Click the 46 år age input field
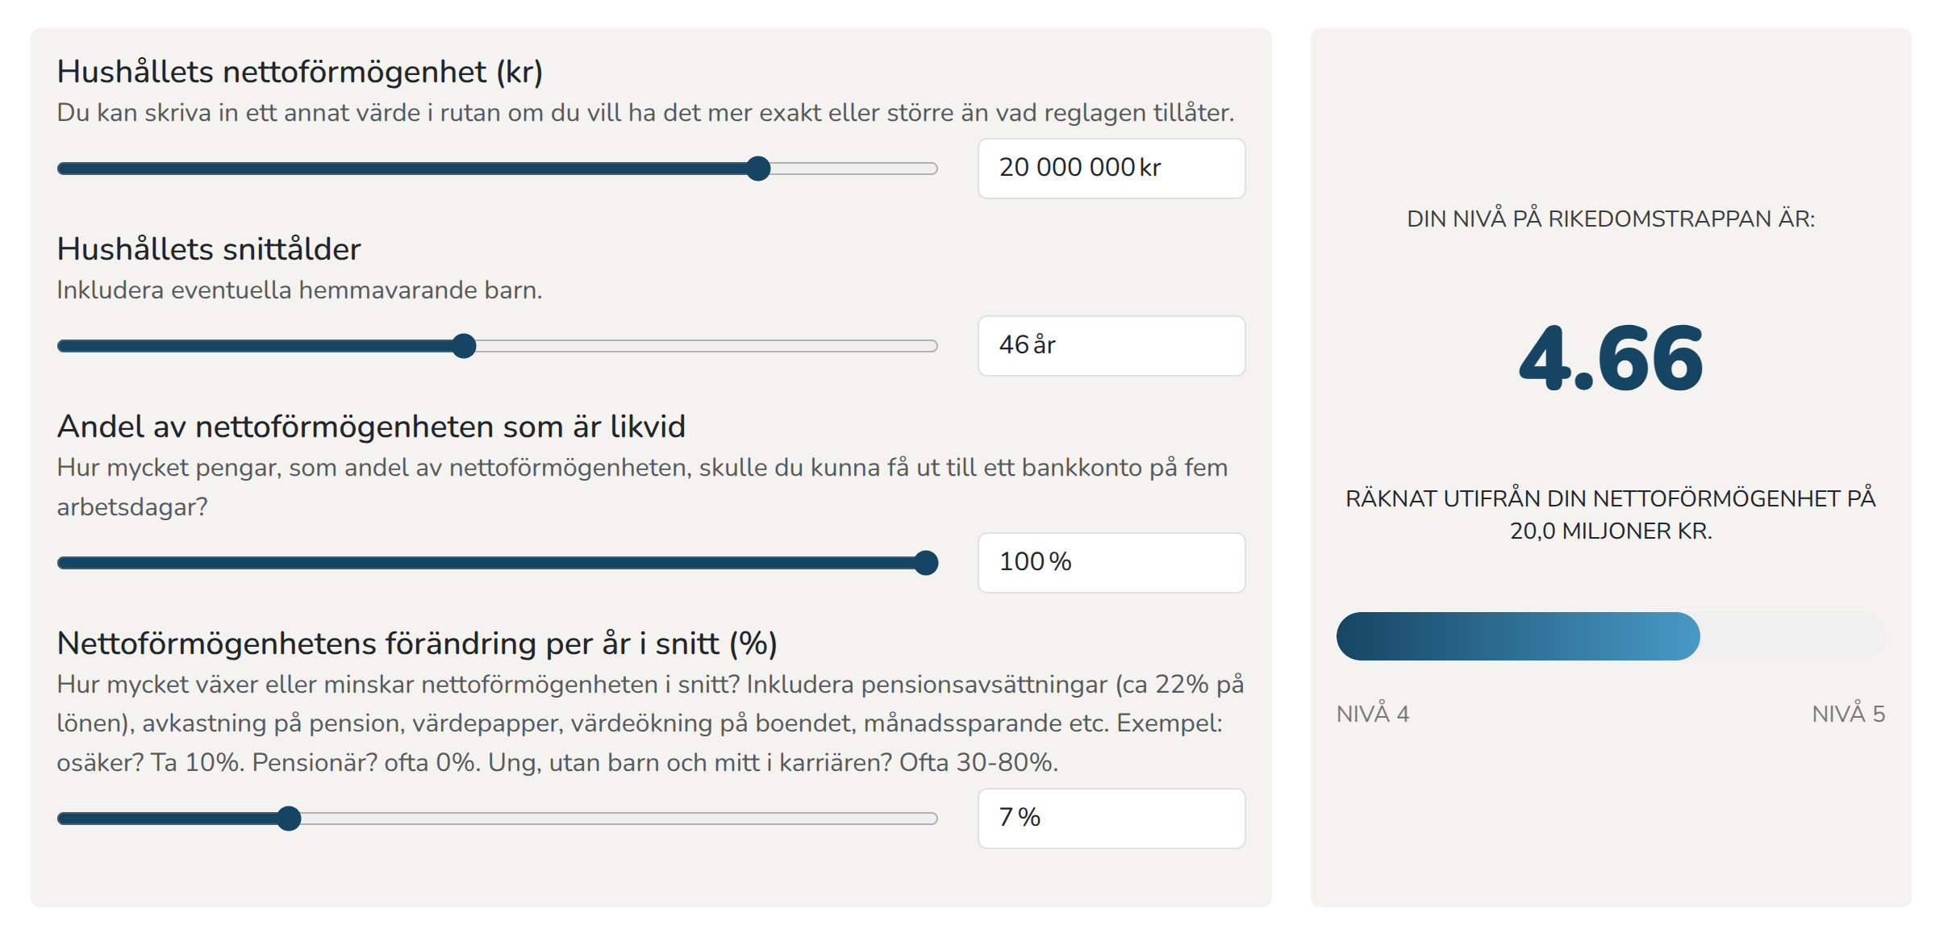Image resolution: width=1935 pixels, height=925 pixels. 1110,346
